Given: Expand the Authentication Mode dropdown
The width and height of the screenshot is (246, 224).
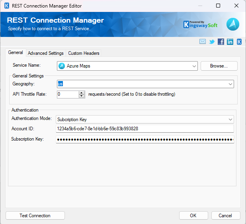Looking at the screenshot, I should point(230,120).
